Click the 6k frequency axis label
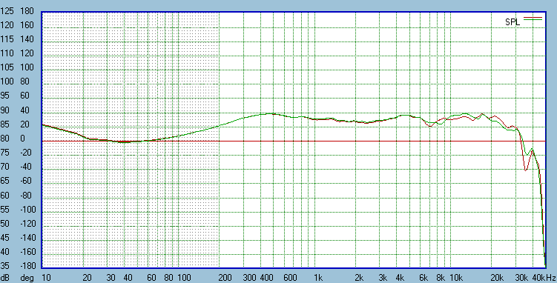Viewport: 557px width, 283px height. click(423, 277)
